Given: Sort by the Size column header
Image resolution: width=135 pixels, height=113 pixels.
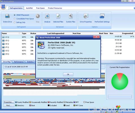Looking at the screenshot, I should 112,34.
